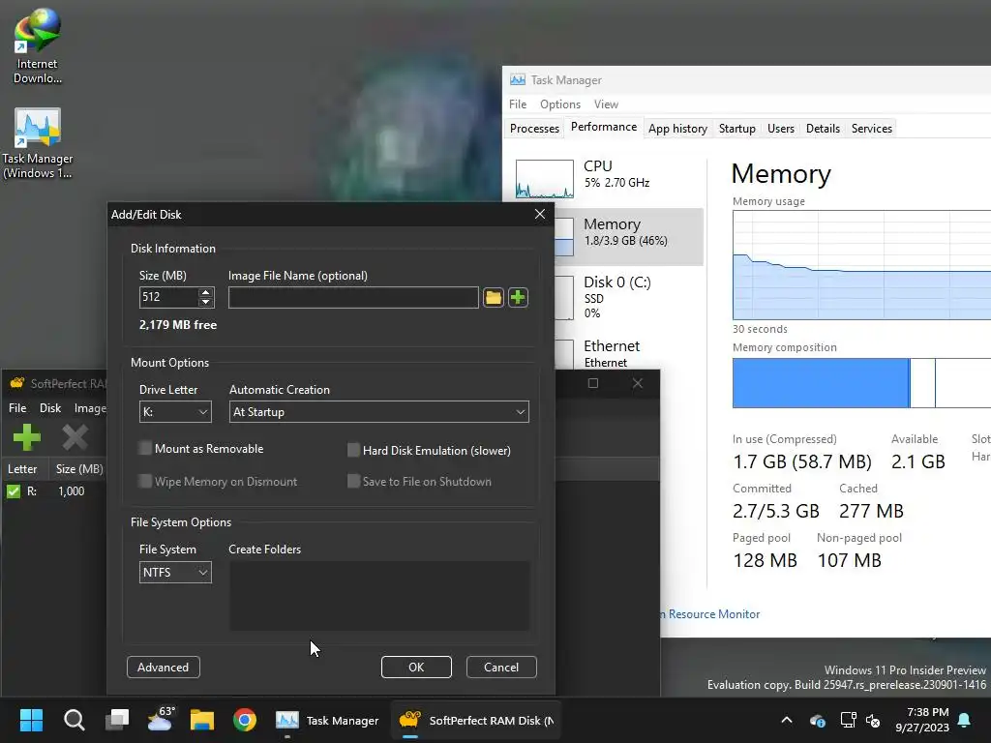991x743 pixels.
Task: Open SoftPerfect RAM Disk File menu
Action: (17, 408)
